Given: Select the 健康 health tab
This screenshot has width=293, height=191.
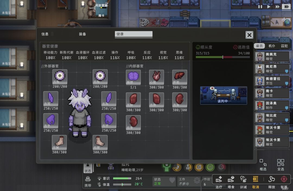Looking at the screenshot, I should pos(133,34).
